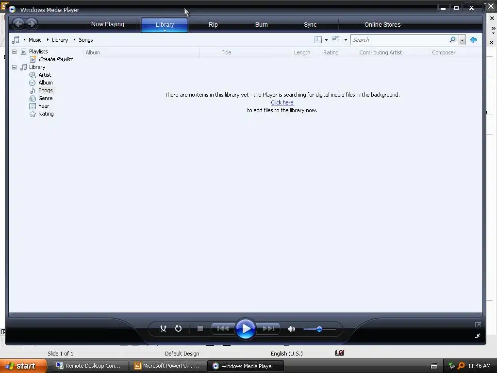Select the Sync tab
Viewport: 497px width, 373px height.
(310, 25)
